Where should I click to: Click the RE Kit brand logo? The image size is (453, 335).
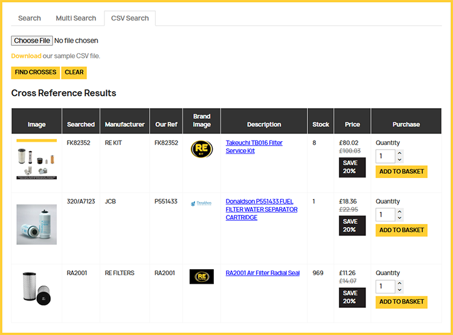tap(202, 149)
